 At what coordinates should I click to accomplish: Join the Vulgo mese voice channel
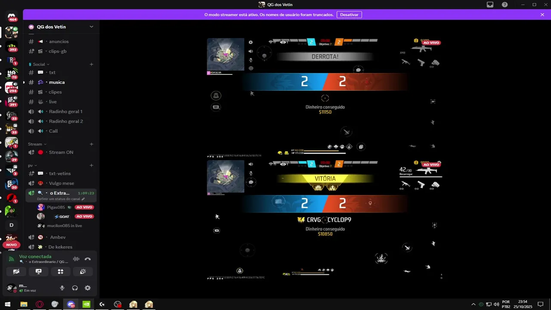pyautogui.click(x=61, y=183)
